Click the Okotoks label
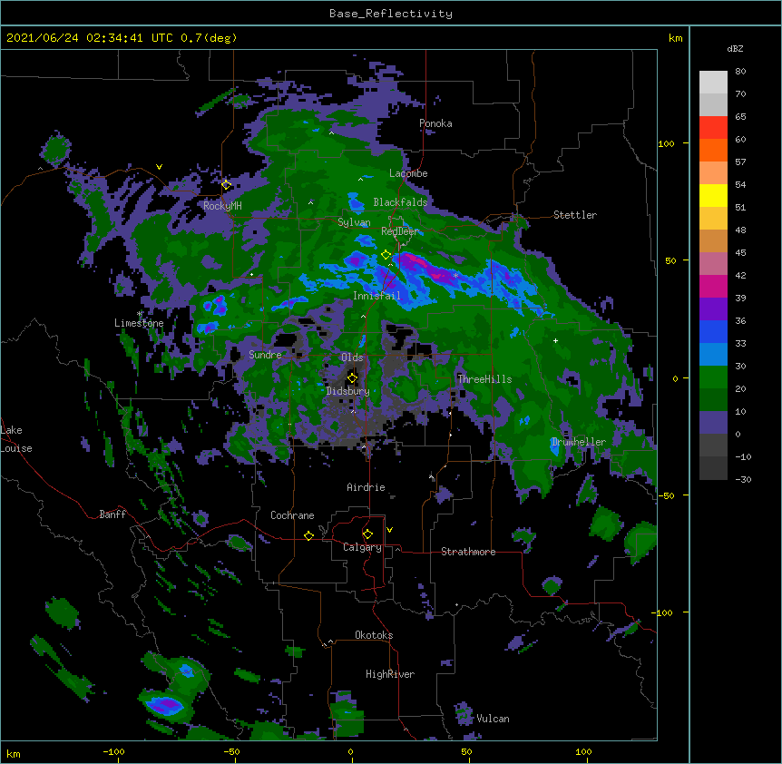 [374, 635]
